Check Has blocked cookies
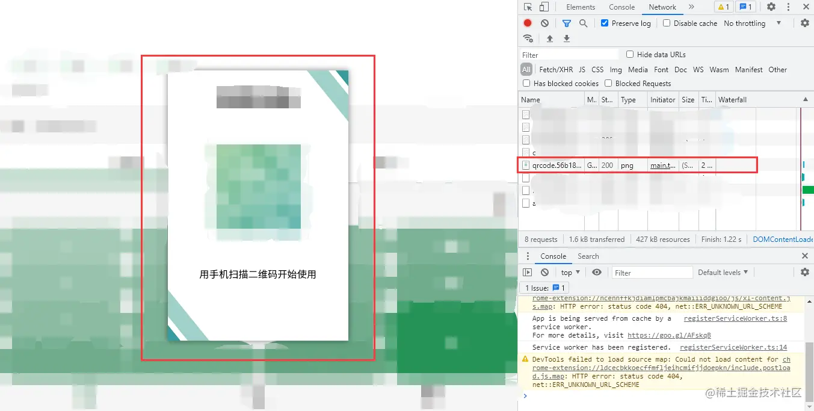The height and width of the screenshot is (411, 814). pyautogui.click(x=526, y=83)
